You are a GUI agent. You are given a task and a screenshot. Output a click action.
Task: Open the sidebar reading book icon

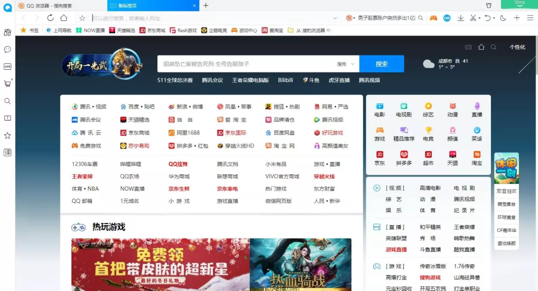(x=7, y=118)
